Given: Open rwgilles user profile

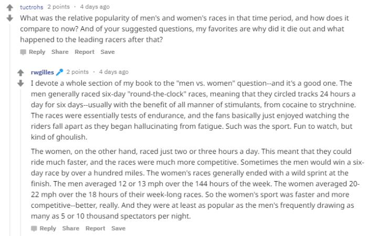Looking at the screenshot, I should [x=43, y=72].
